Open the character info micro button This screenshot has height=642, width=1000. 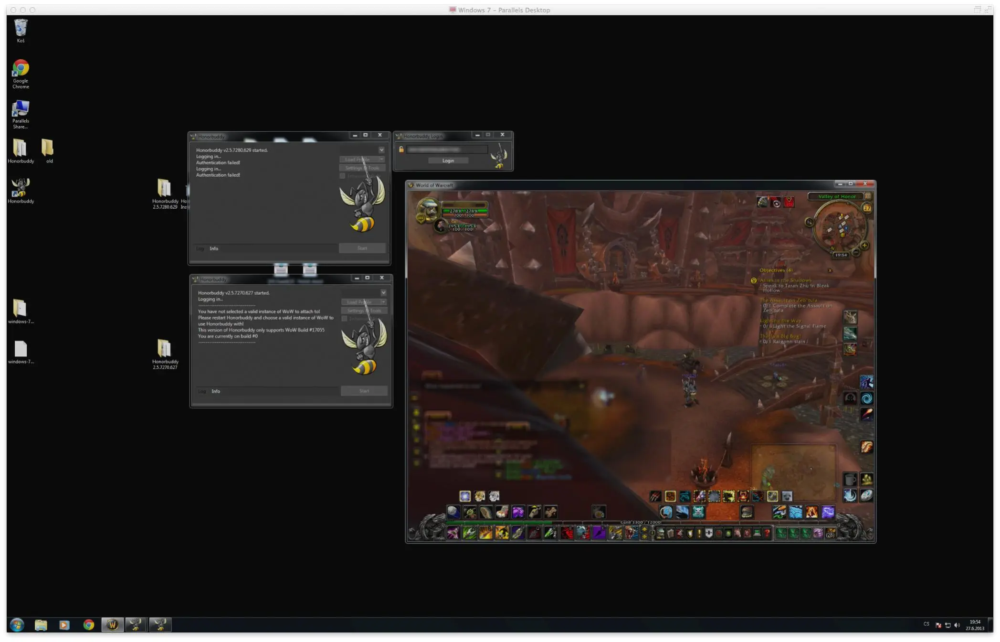tap(661, 533)
